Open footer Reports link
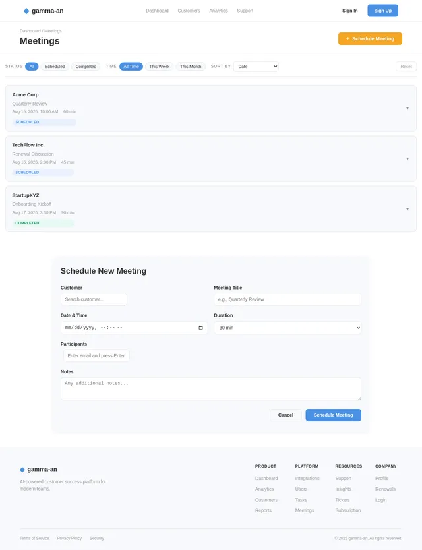The image size is (422, 550). tap(263, 510)
